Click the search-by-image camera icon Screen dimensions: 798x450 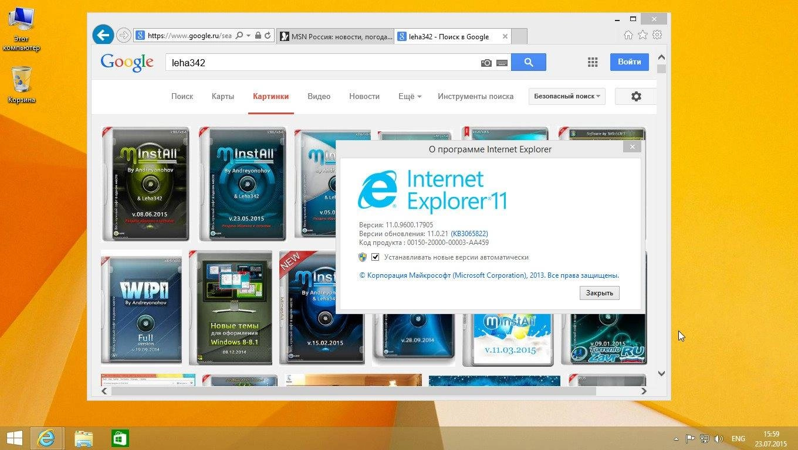[486, 63]
